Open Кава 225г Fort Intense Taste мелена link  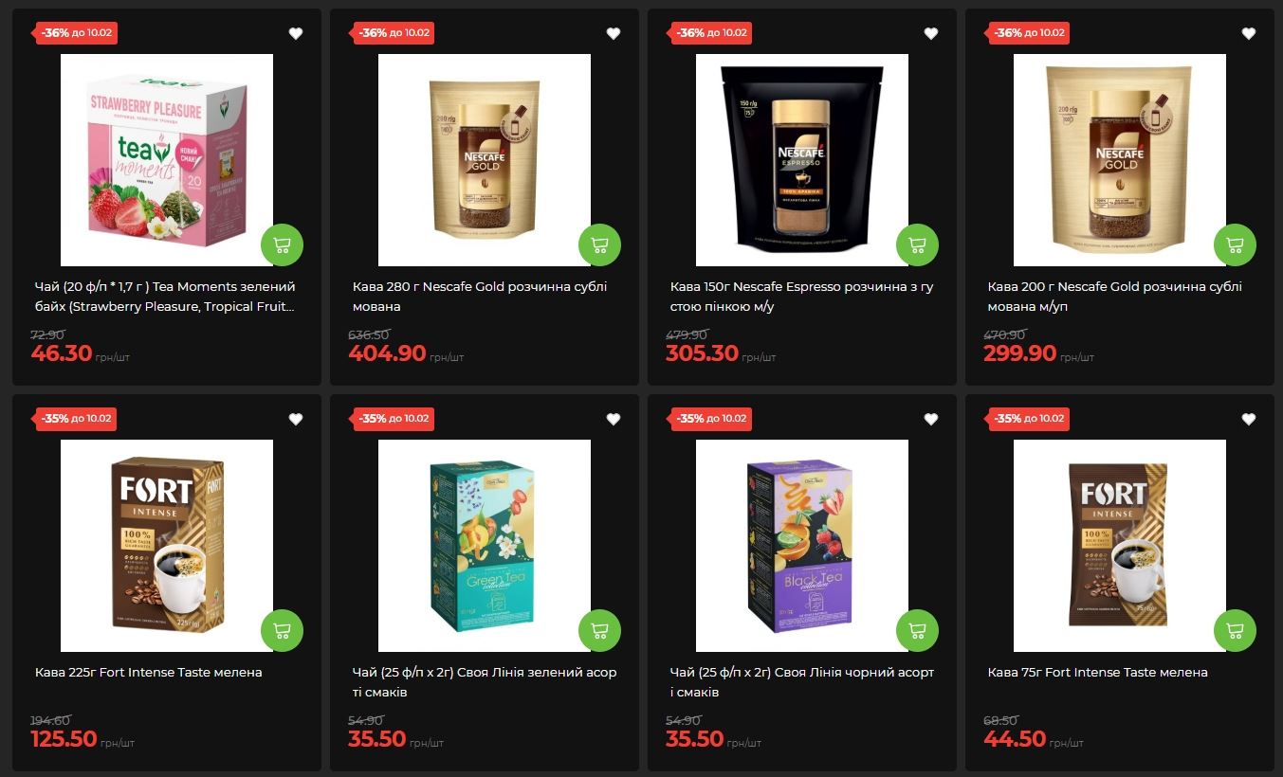point(149,672)
